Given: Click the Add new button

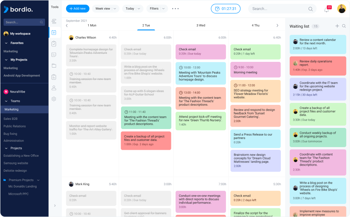Looking at the screenshot, I should tap(78, 9).
